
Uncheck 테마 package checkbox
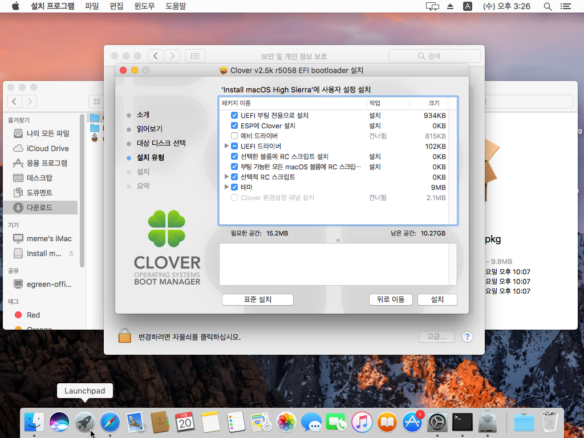point(234,187)
